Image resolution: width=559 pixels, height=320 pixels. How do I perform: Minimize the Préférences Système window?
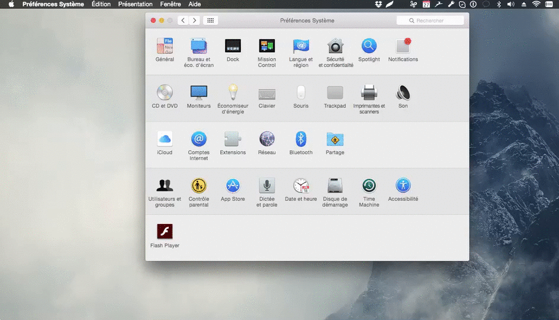[162, 20]
